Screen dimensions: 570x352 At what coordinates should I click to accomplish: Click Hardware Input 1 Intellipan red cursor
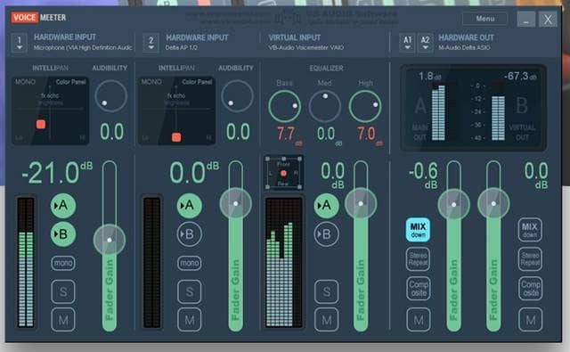click(x=41, y=125)
